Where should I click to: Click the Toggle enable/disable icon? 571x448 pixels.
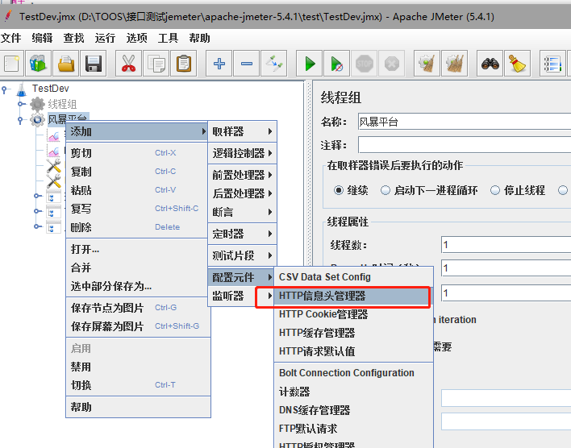coord(274,64)
